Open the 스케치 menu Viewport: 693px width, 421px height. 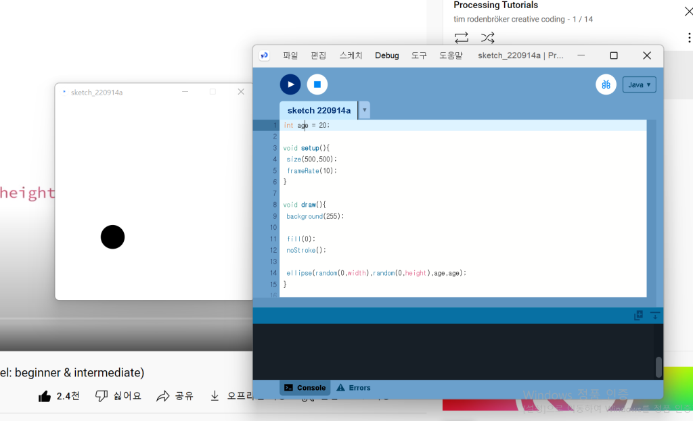click(351, 55)
